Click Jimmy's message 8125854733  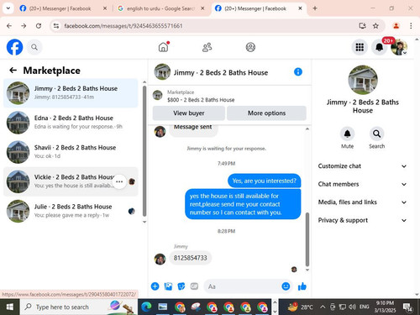190,258
